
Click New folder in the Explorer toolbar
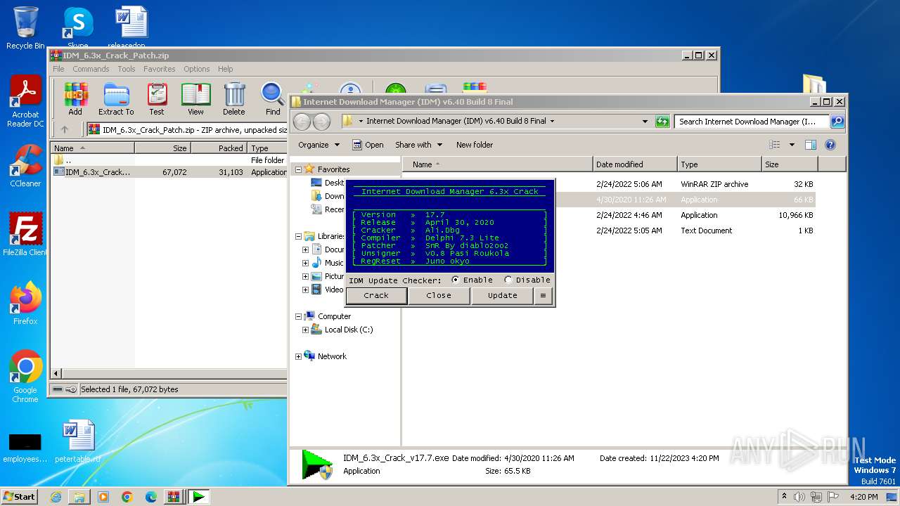(x=475, y=145)
